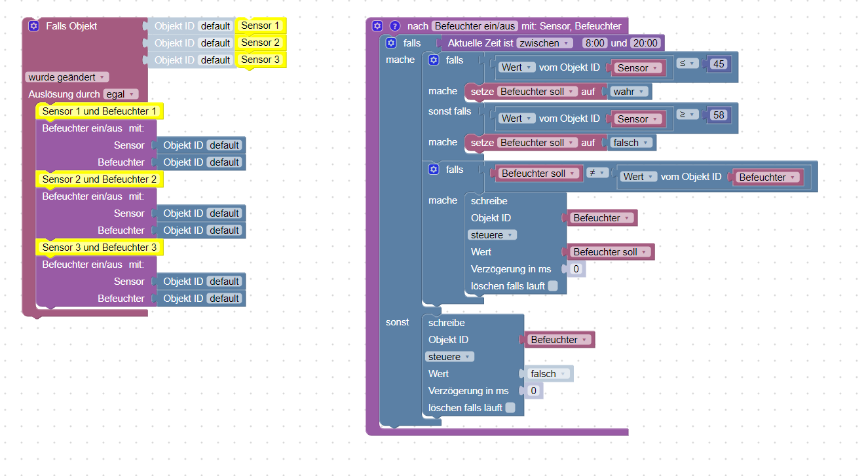Open 'Sensor' variable dropdown in ≤ 45 condition

click(x=638, y=68)
